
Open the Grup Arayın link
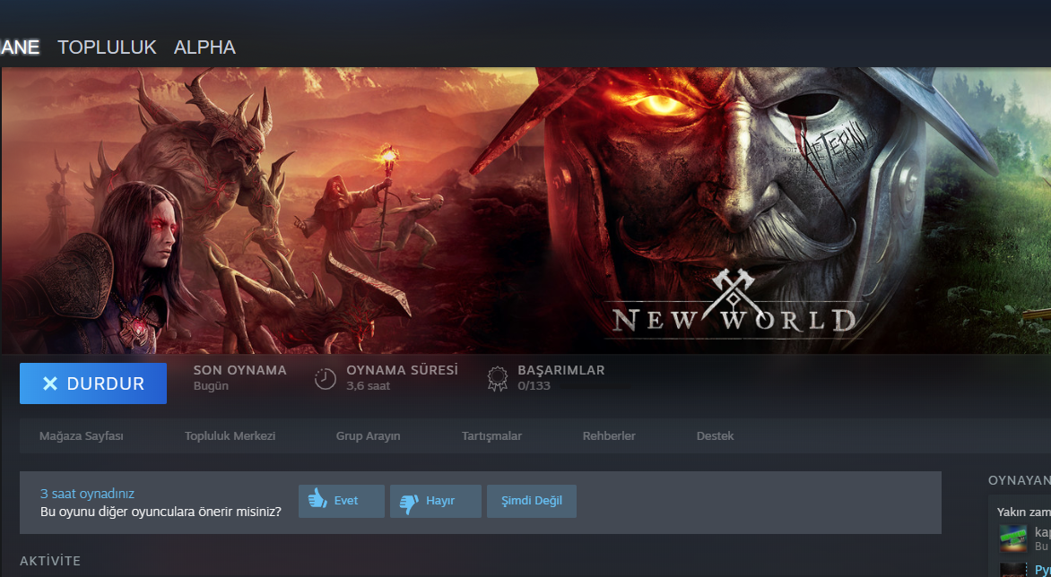coord(368,435)
